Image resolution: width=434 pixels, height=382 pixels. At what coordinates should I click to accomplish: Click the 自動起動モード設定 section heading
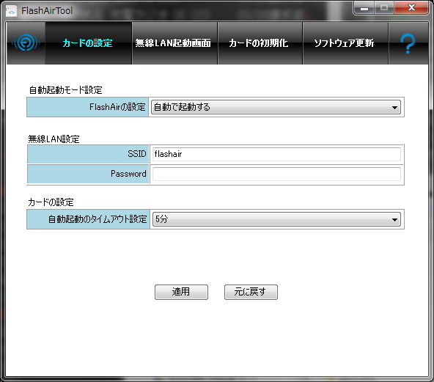click(65, 90)
